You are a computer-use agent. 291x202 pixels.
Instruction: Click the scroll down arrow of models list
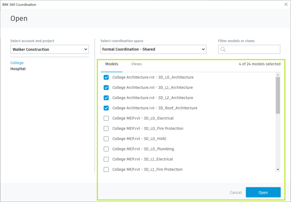click(278, 170)
